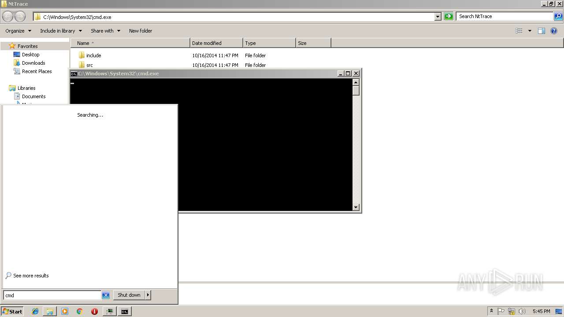The height and width of the screenshot is (317, 564).
Task: Launch Windows Media Player from taskbar
Action: coord(65,311)
